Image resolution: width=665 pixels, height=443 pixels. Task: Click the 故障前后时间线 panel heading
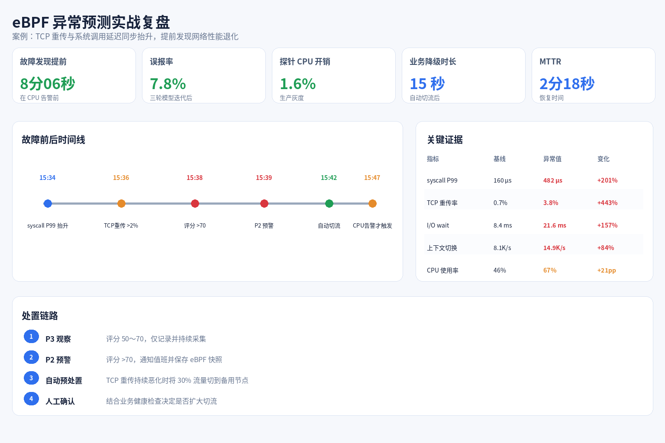tap(53, 140)
